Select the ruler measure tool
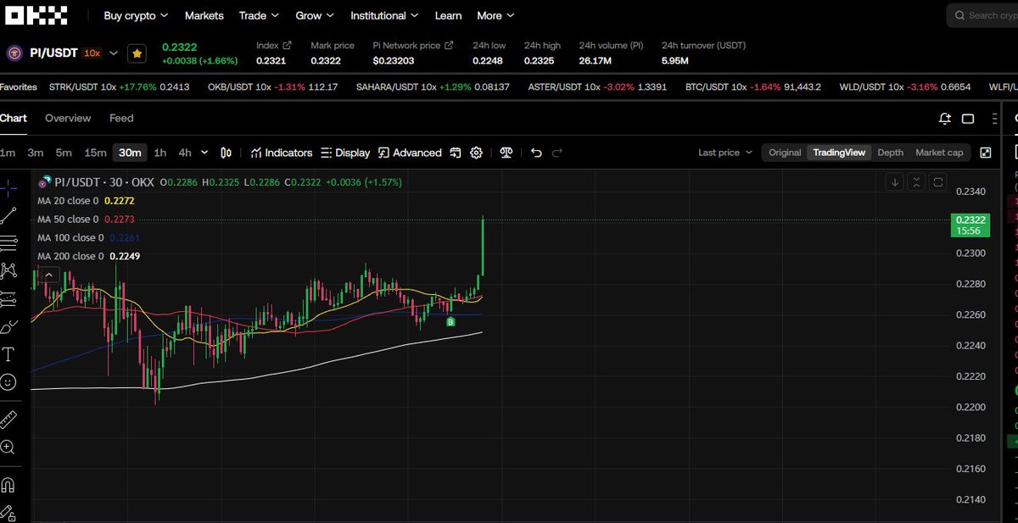Image resolution: width=1018 pixels, height=523 pixels. point(8,419)
